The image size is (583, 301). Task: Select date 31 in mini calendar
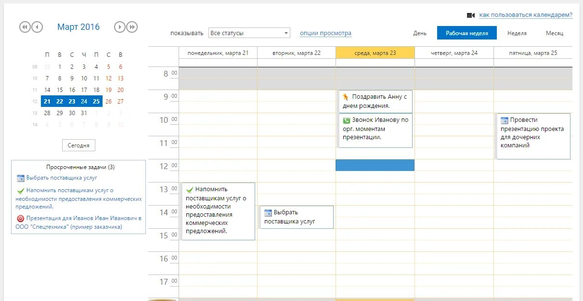84,113
